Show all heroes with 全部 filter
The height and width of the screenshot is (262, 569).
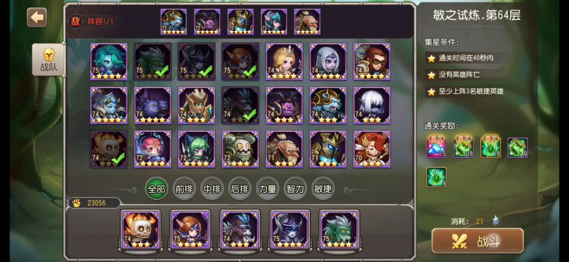click(x=156, y=188)
